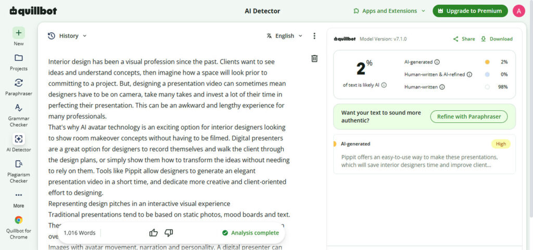Click the orange AI-generated color dot

(487, 63)
